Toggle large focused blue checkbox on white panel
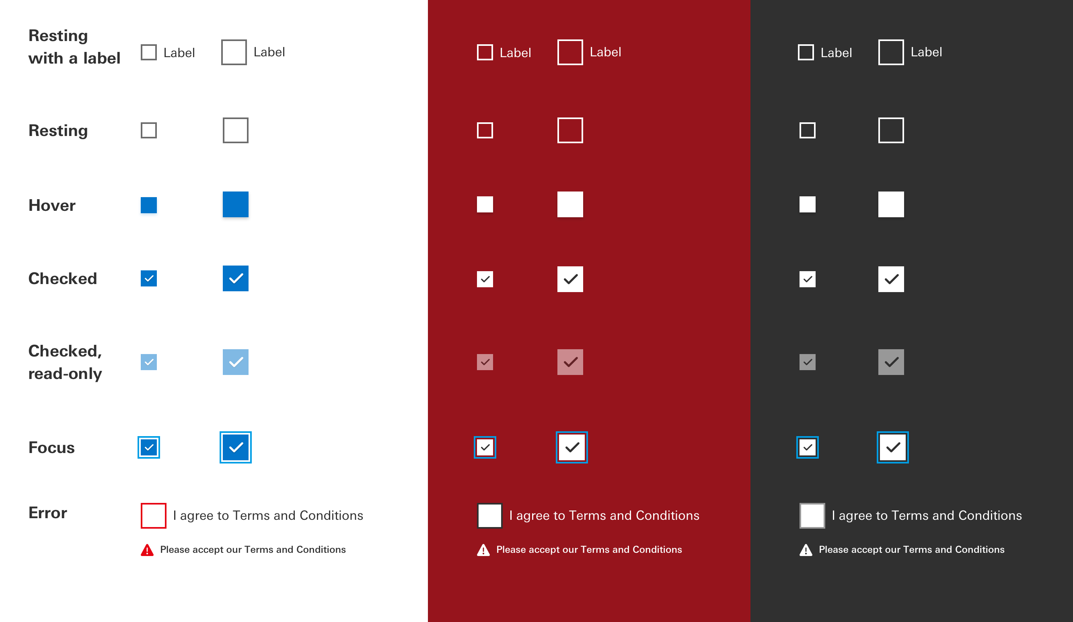 [x=235, y=447]
